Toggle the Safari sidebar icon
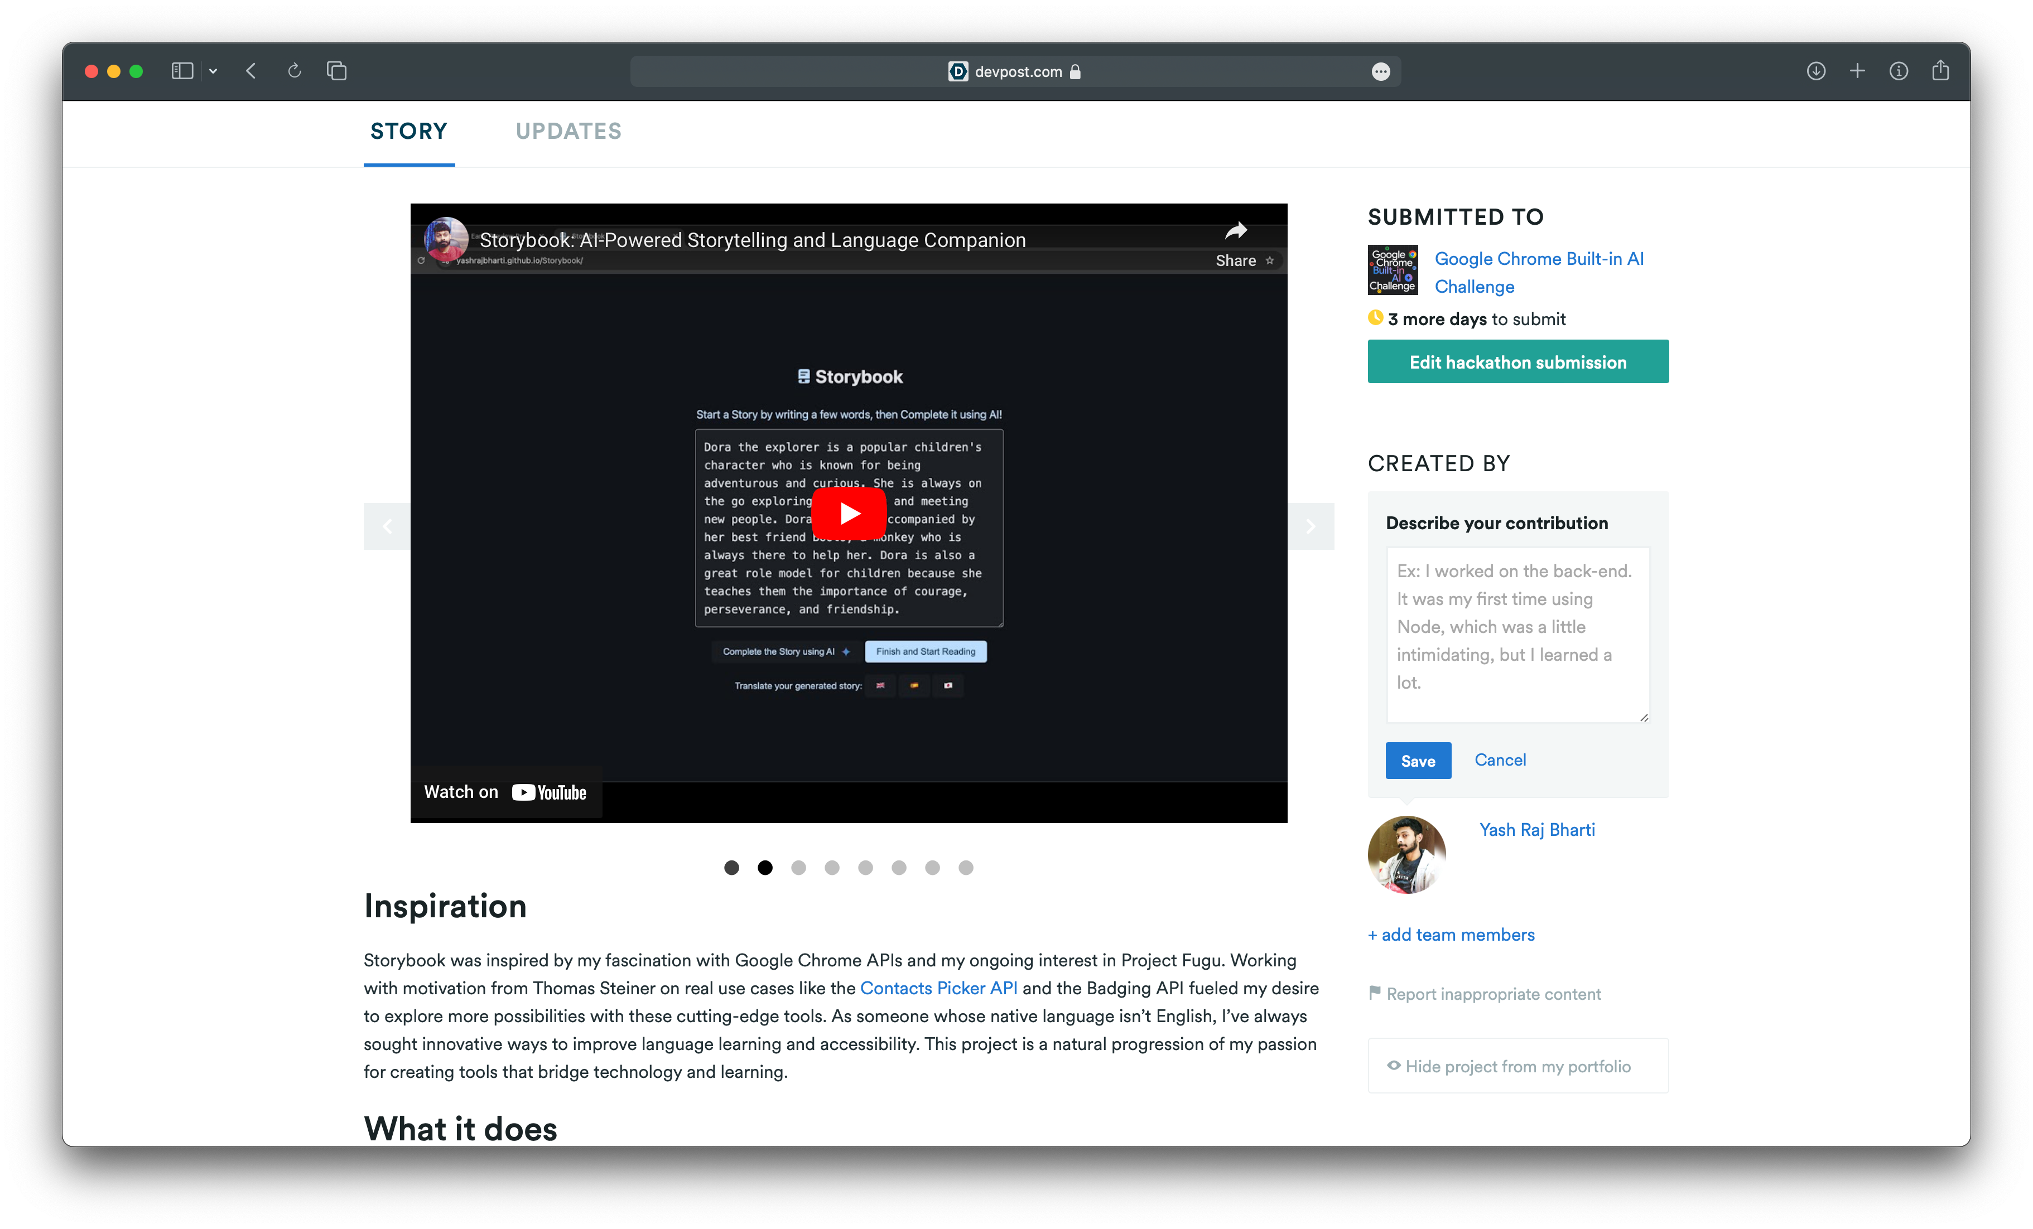Screen dimensions: 2033x1229 pos(181,71)
